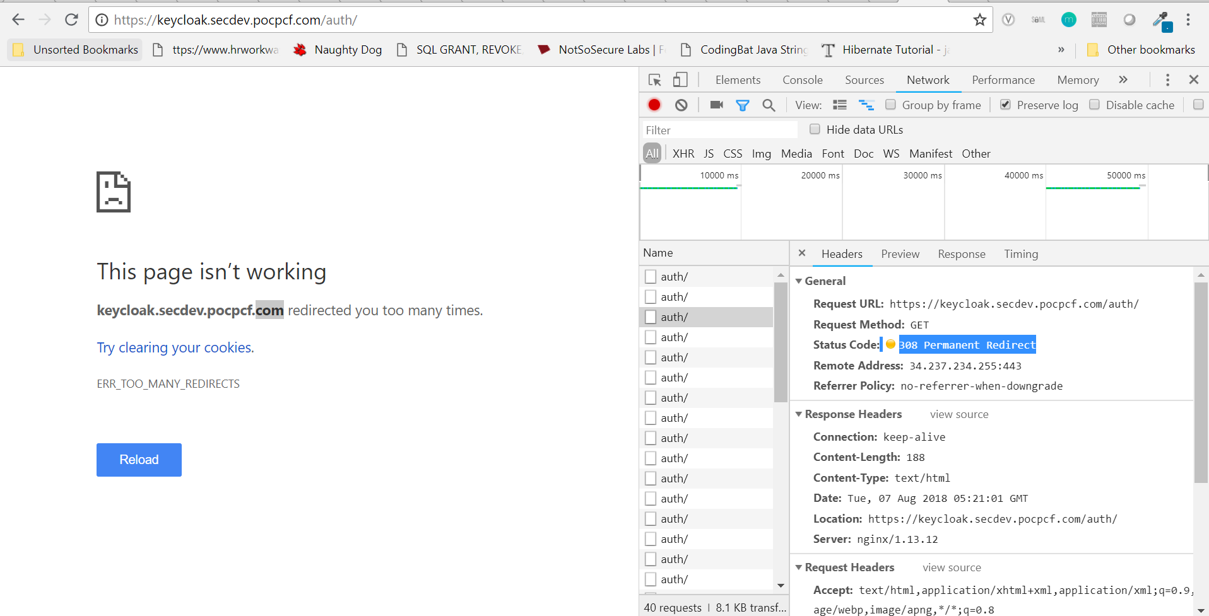Check the Hide data URLs checkbox
Screen dimensions: 1209x616
pos(815,129)
